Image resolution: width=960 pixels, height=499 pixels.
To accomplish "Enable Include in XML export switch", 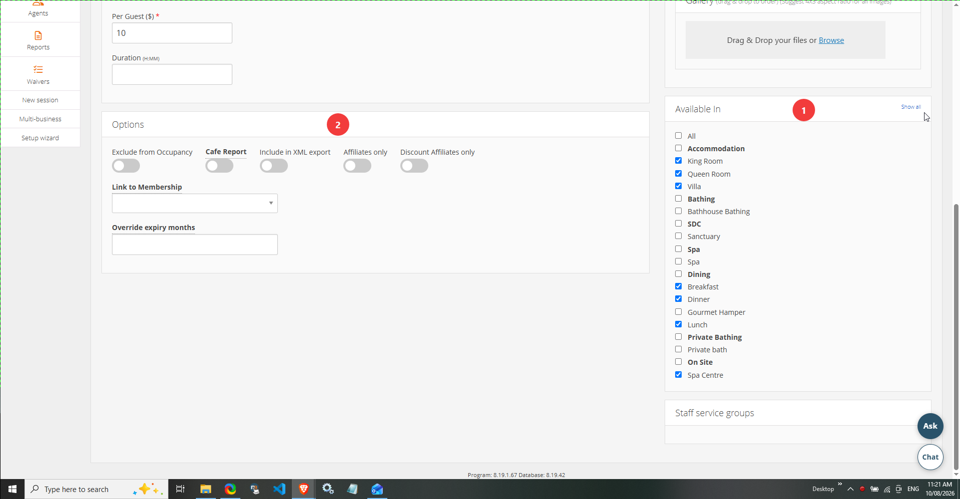I will coord(274,166).
